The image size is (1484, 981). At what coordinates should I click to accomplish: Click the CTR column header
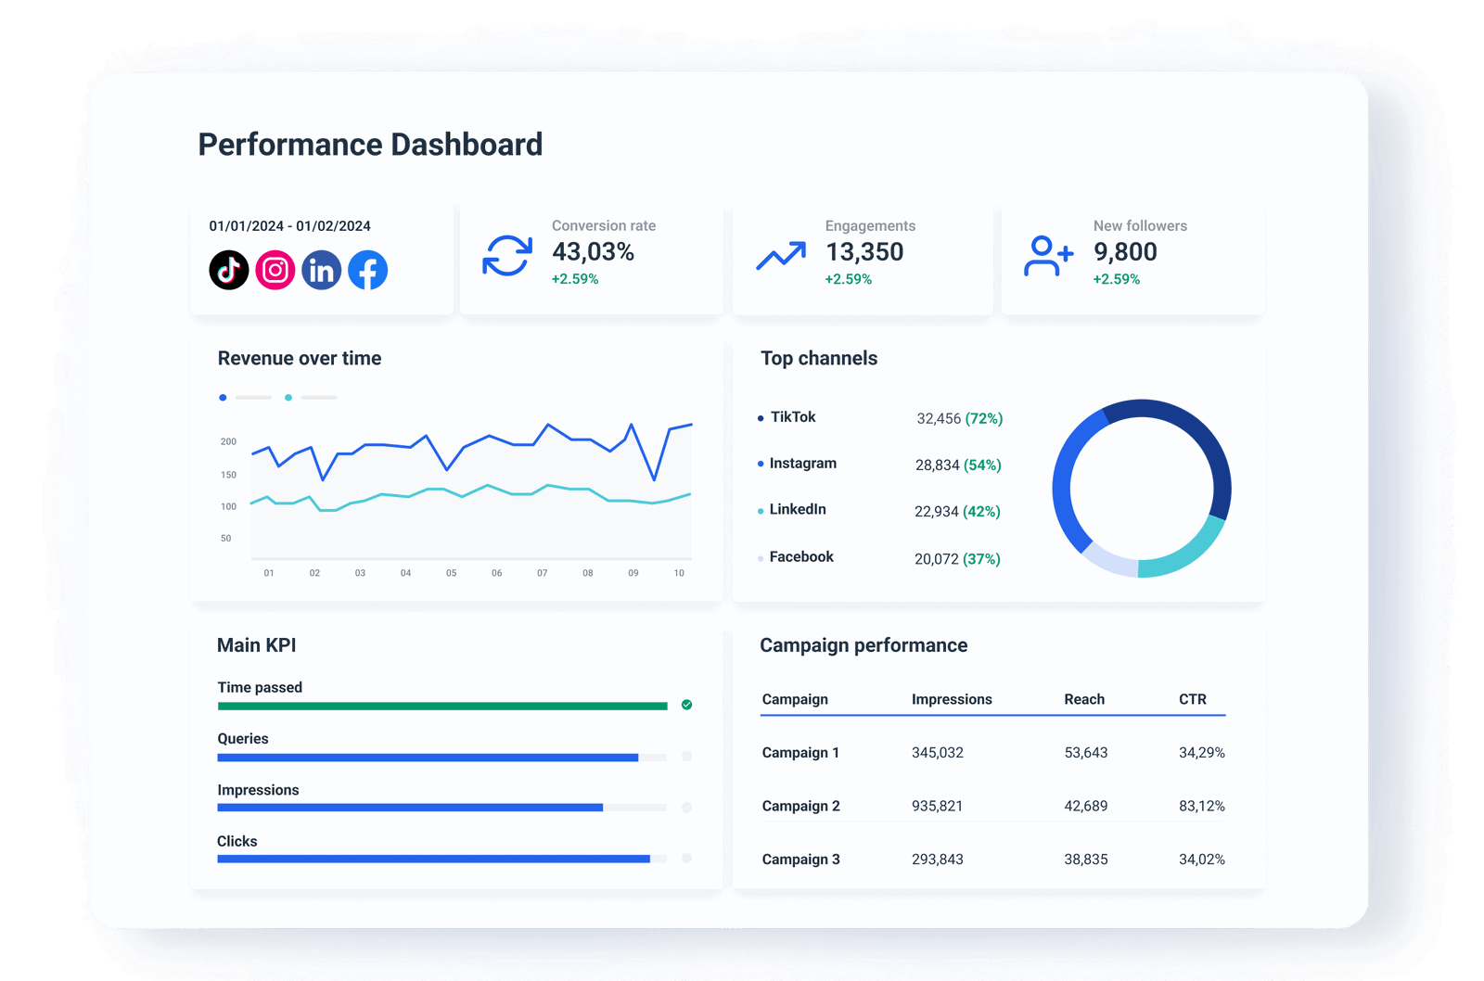(x=1195, y=700)
